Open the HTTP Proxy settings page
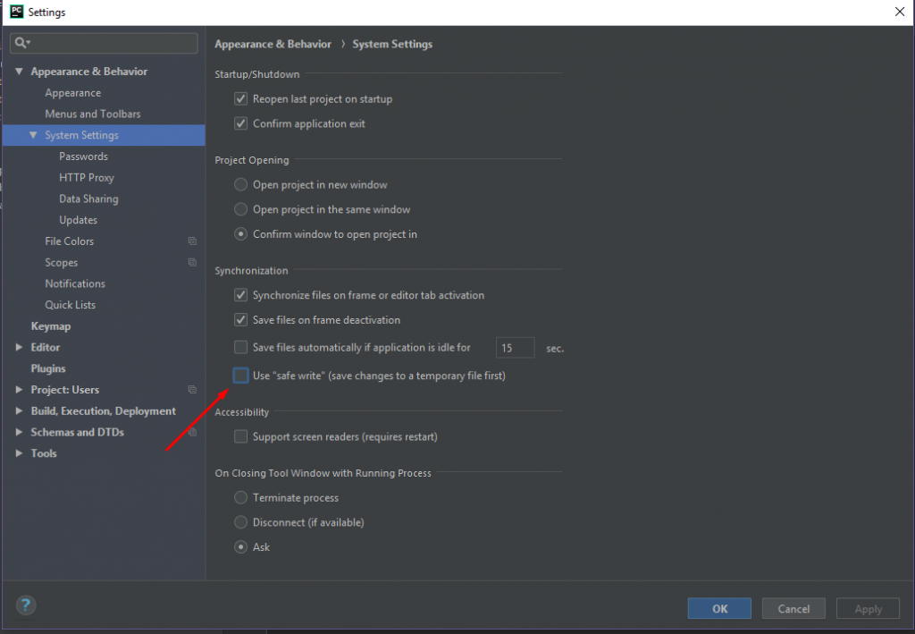 (x=87, y=178)
